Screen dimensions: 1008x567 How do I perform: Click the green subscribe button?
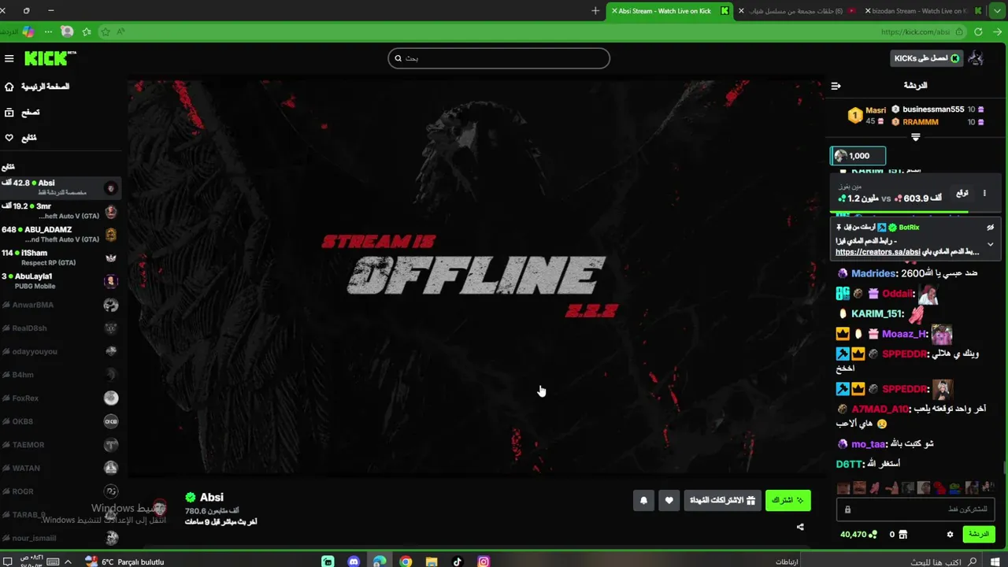pos(787,500)
